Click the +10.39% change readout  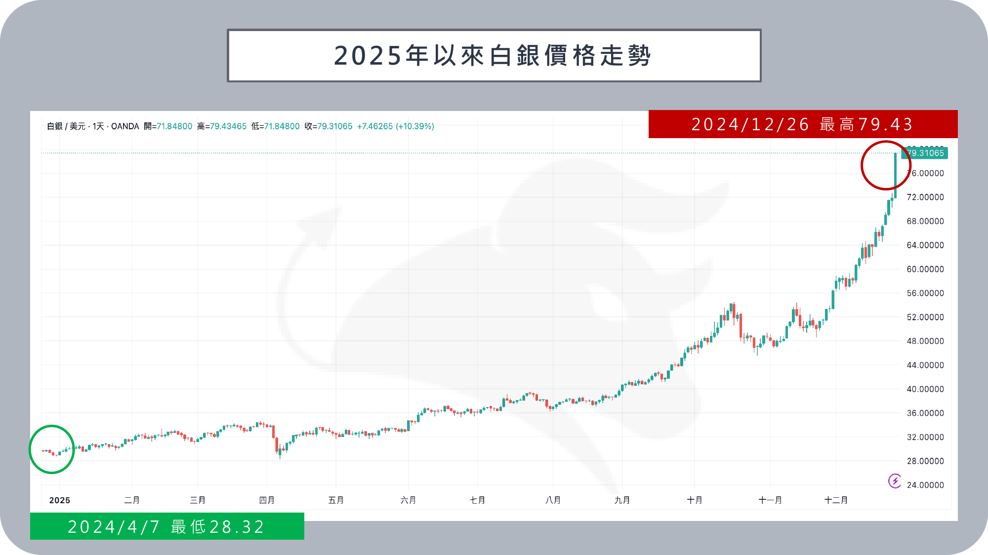[x=415, y=126]
